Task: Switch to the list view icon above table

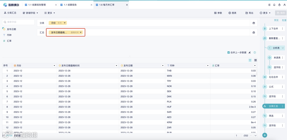Action: click(x=250, y=60)
